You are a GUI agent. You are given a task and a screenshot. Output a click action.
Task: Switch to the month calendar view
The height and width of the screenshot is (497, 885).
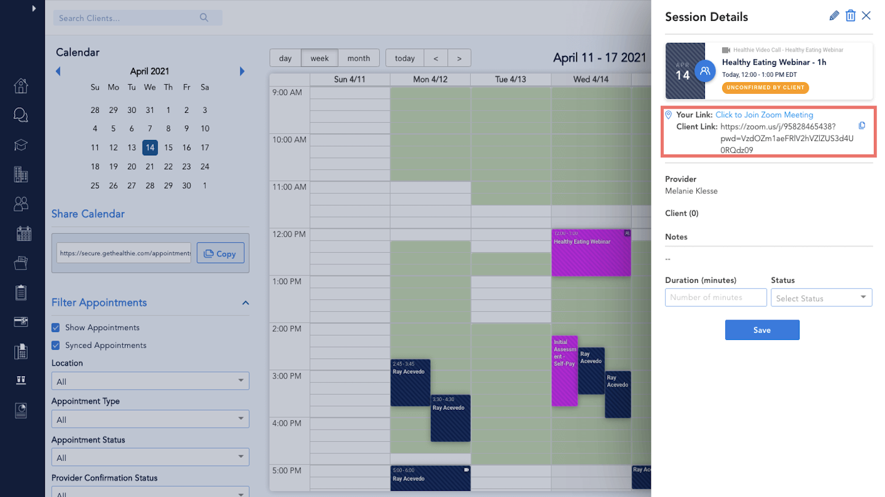click(x=358, y=58)
